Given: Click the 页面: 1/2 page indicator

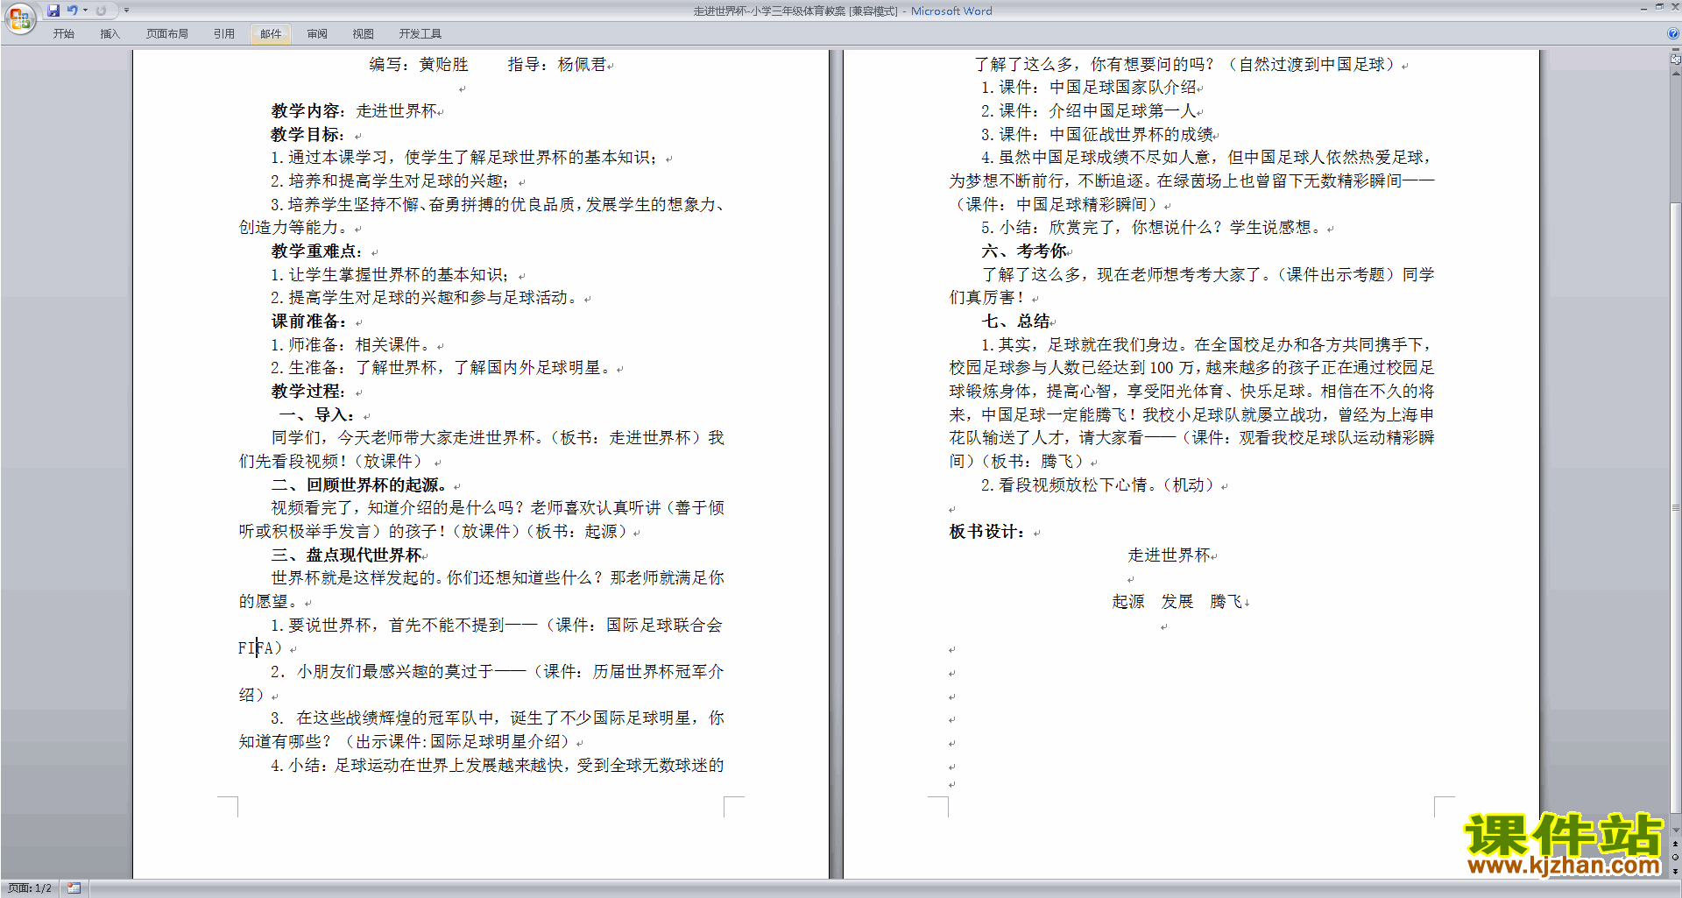Looking at the screenshot, I should pyautogui.click(x=30, y=888).
